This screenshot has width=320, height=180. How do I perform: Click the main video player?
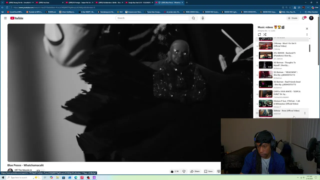(130, 93)
